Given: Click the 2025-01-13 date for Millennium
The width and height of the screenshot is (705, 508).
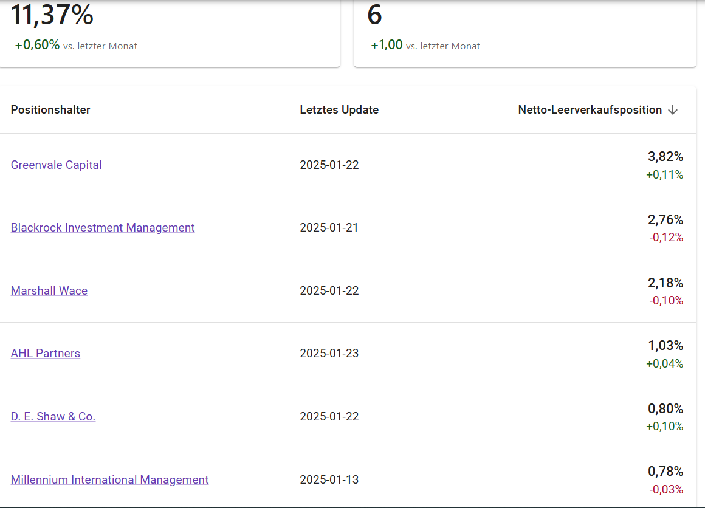Looking at the screenshot, I should pos(329,480).
